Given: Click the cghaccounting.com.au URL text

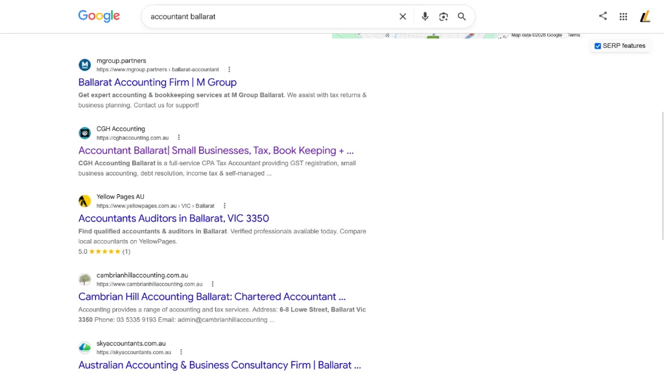Looking at the screenshot, I should tap(132, 138).
